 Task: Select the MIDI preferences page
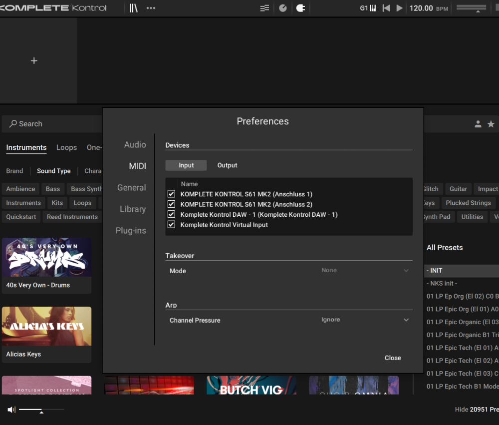138,166
